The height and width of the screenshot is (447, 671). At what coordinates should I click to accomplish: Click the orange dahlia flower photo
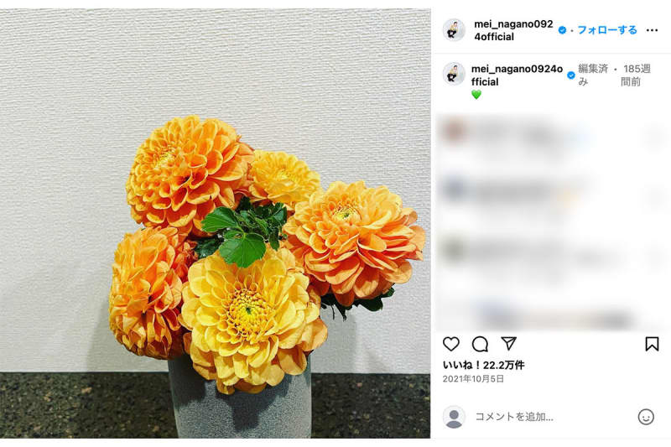(216, 223)
